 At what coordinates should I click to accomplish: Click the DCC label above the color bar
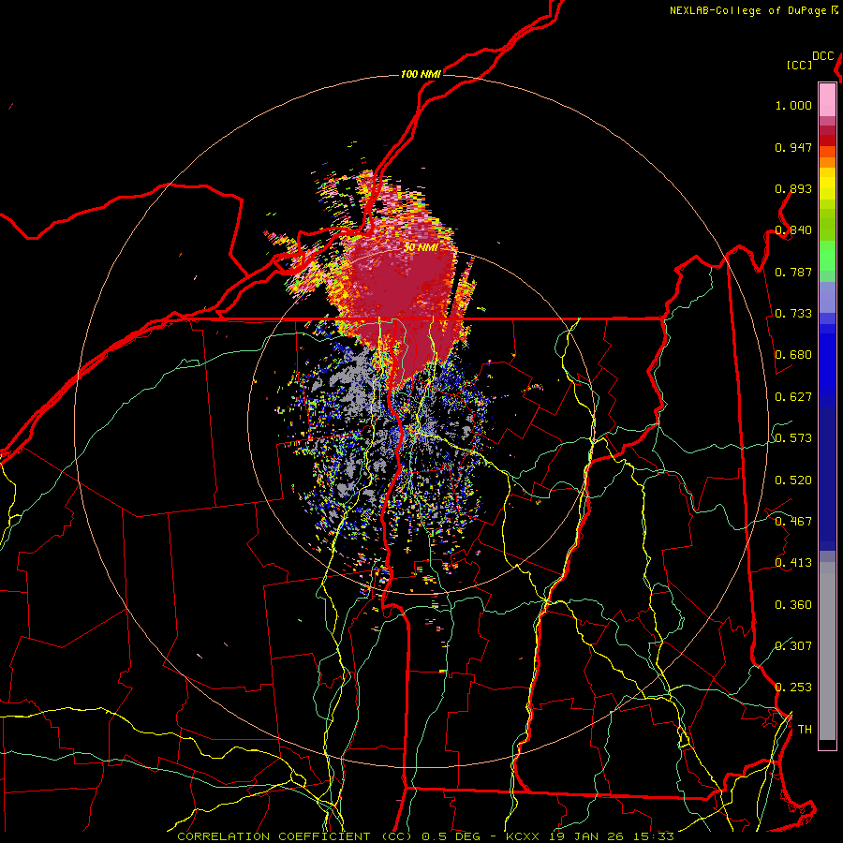823,56
